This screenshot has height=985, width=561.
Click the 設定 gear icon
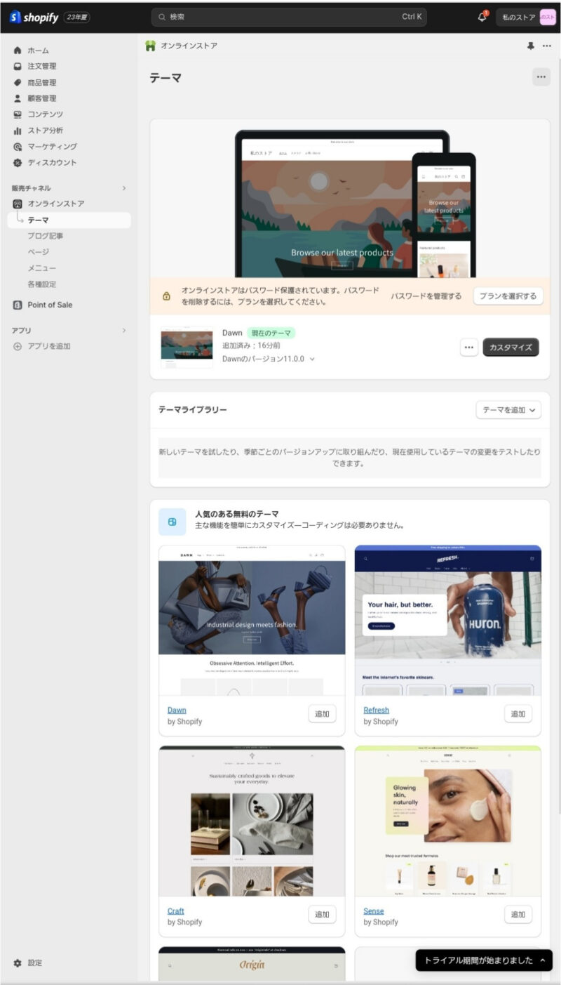[18, 963]
